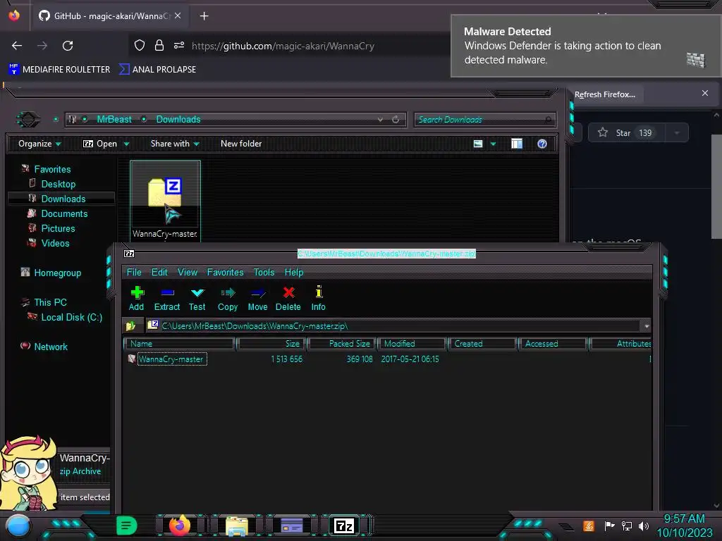Click Open with 7z in Explorer toolbar
Image resolution: width=722 pixels, height=541 pixels.
click(100, 144)
